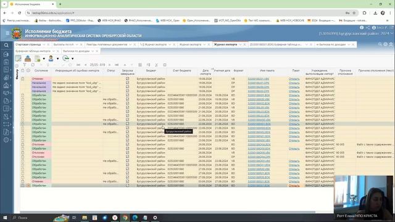The image size is (395, 222).
Task: Open chevron menu of 'Реестры платежных документов' tab
Action: [x=130, y=44]
